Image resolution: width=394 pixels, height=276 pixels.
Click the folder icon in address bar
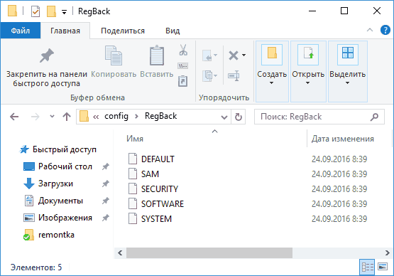tap(84, 117)
